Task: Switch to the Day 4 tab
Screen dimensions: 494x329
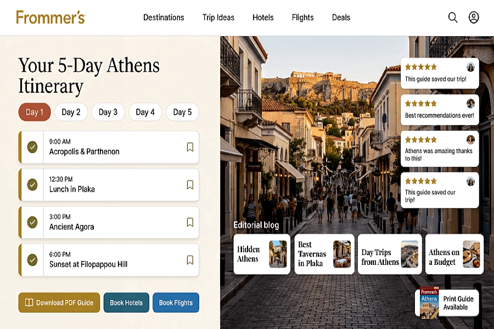Action: [145, 112]
